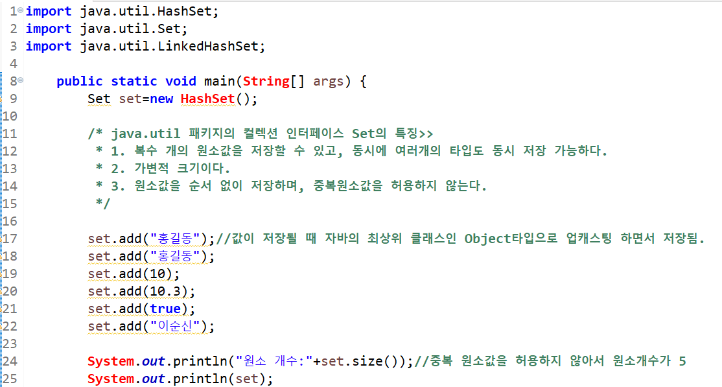Image resolution: width=722 pixels, height=387 pixels.
Task: Click the 'Set' type on line 9
Action: 99,99
